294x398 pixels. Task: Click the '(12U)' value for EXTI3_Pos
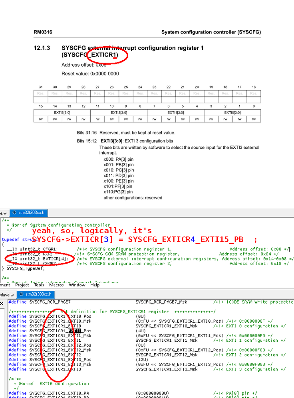(142, 359)
